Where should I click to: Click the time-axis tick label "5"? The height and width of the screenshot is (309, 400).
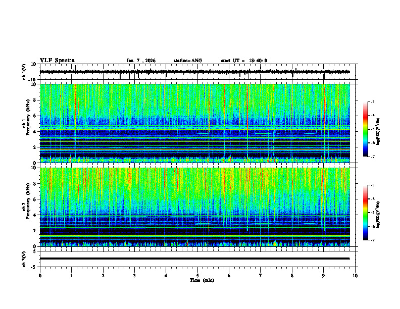click(x=197, y=276)
